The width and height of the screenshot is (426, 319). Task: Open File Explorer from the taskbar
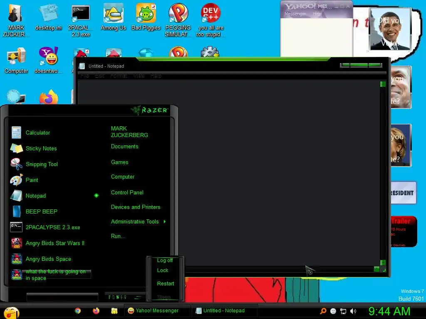coord(114,311)
